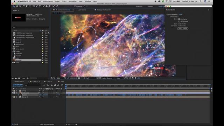Select the Zoom magnifier tool
The height and width of the screenshot is (126, 224).
coord(20,6)
